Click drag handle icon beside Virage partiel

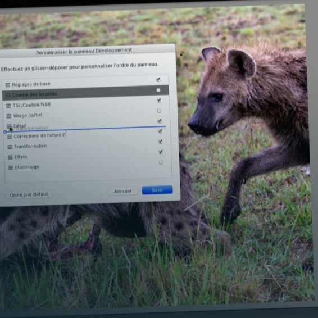point(9,116)
